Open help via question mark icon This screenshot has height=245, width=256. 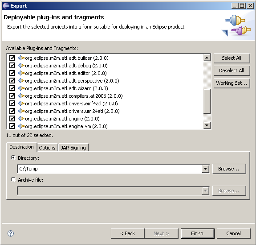click(x=11, y=233)
